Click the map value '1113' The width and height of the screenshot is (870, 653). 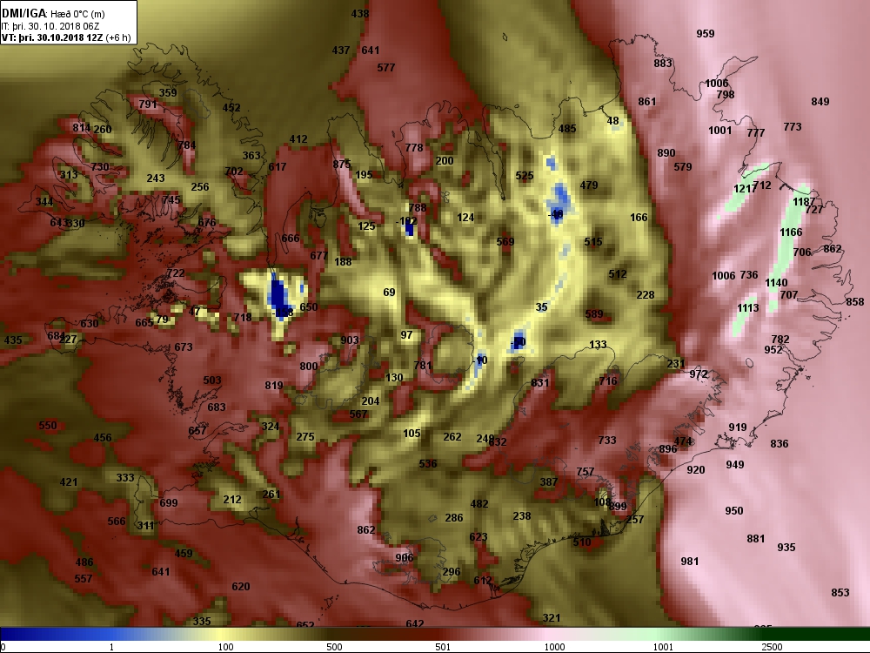(748, 308)
